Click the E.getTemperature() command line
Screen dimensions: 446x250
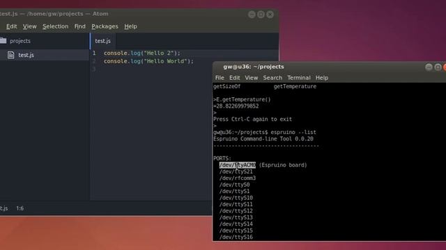(x=242, y=99)
